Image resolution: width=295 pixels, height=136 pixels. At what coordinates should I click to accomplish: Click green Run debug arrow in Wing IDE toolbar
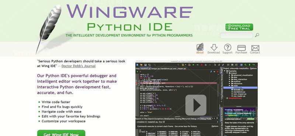tap(193, 65)
